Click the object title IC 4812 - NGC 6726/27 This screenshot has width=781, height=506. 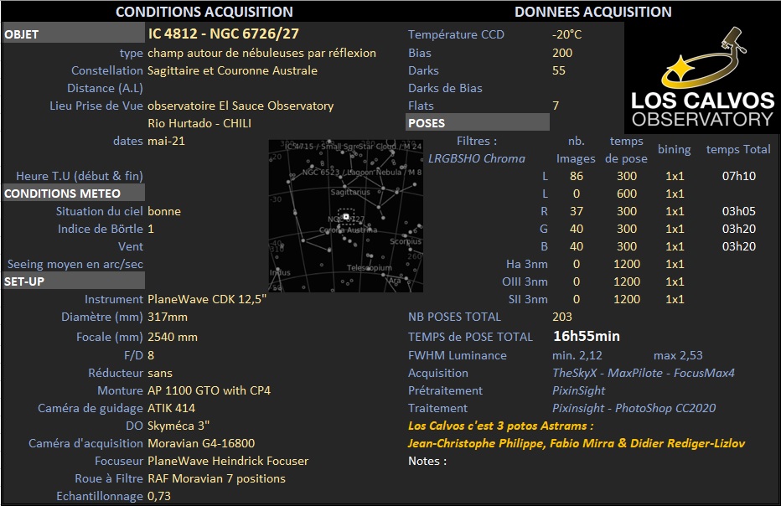pos(223,34)
